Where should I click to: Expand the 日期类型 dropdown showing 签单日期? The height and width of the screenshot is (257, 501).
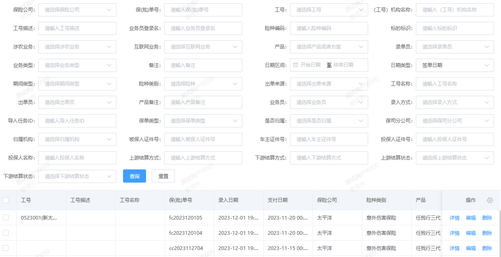tap(455, 65)
